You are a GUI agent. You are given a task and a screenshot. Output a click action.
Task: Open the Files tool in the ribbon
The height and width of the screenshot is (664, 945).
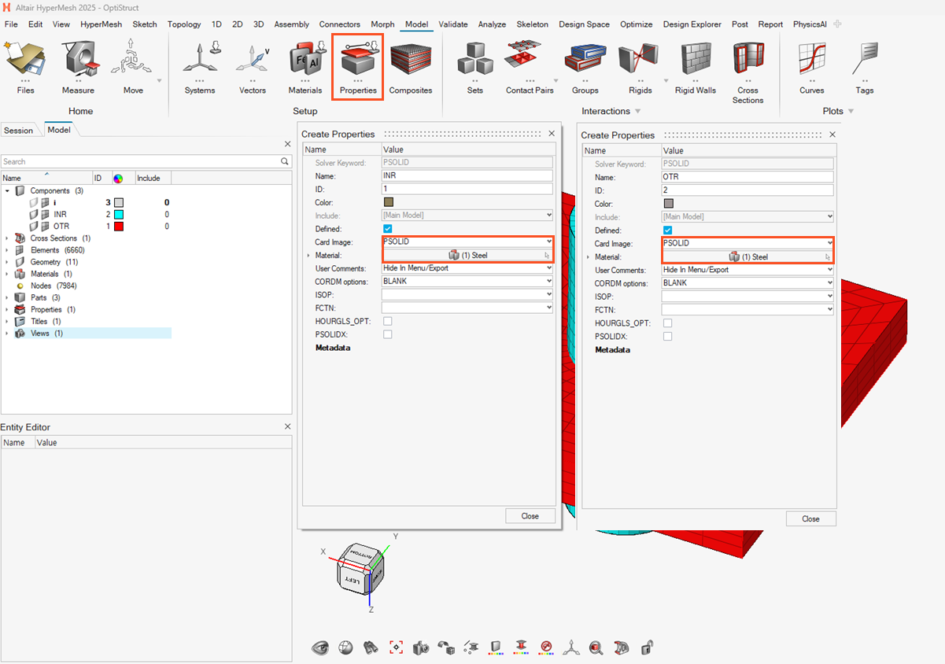pos(25,68)
